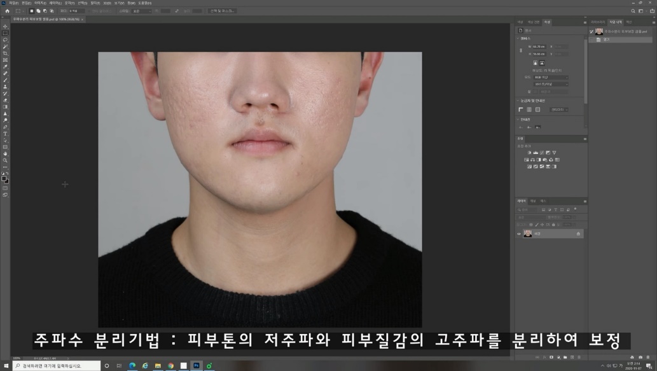
Task: Open the RGB color mode dropdown
Action: (551, 77)
